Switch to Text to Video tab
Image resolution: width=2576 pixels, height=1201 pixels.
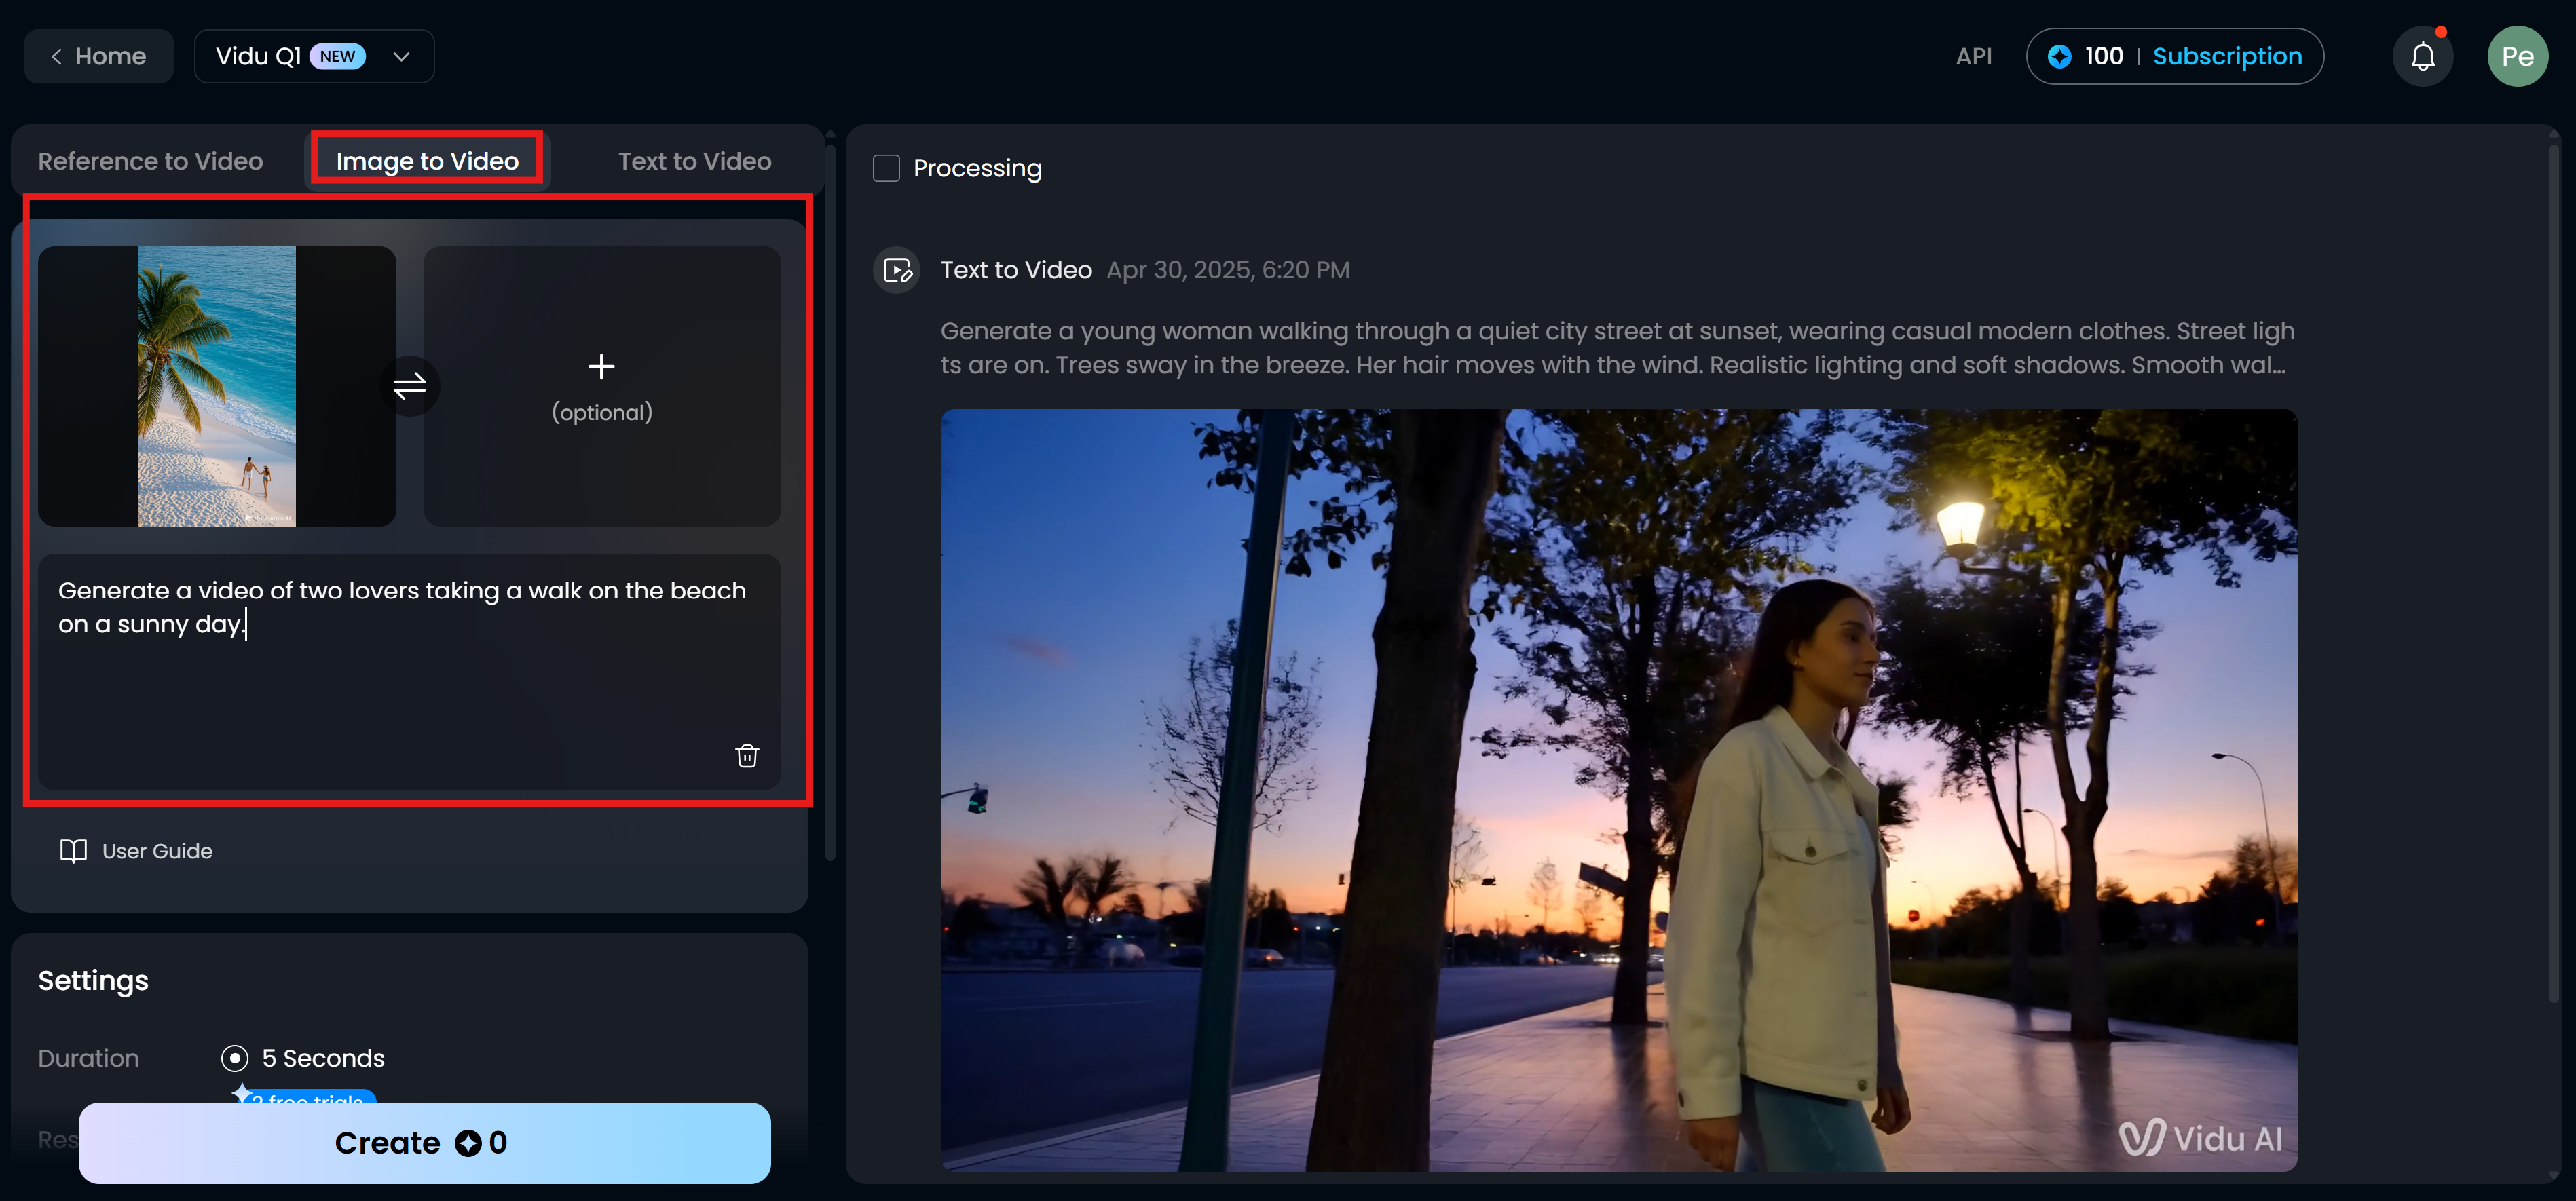click(x=694, y=161)
